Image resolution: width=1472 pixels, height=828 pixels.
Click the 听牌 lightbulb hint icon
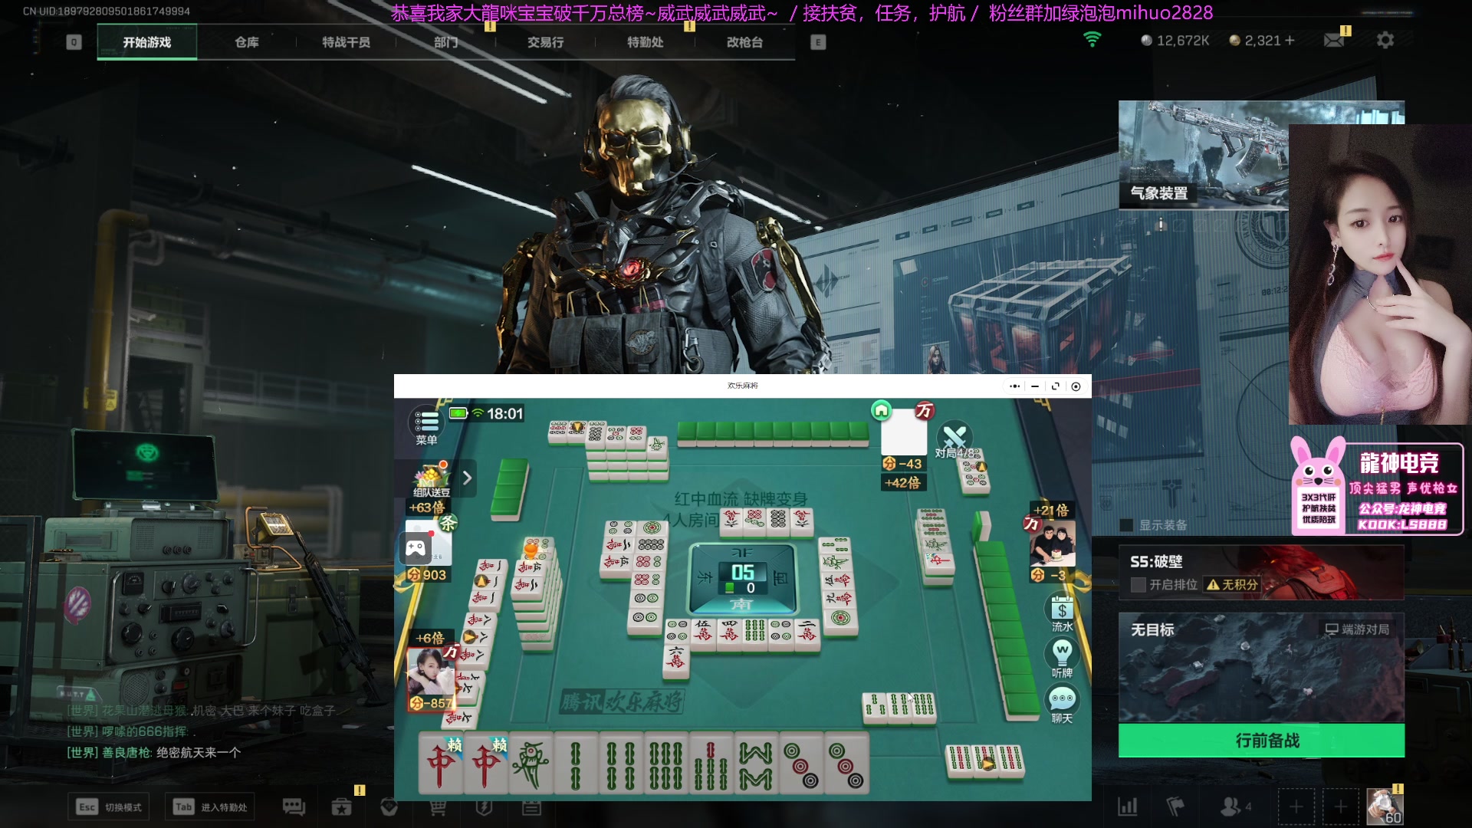(x=1062, y=659)
